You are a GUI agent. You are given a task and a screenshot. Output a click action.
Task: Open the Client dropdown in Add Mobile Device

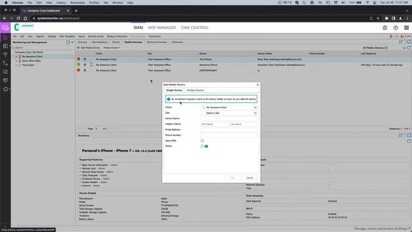click(x=229, y=108)
